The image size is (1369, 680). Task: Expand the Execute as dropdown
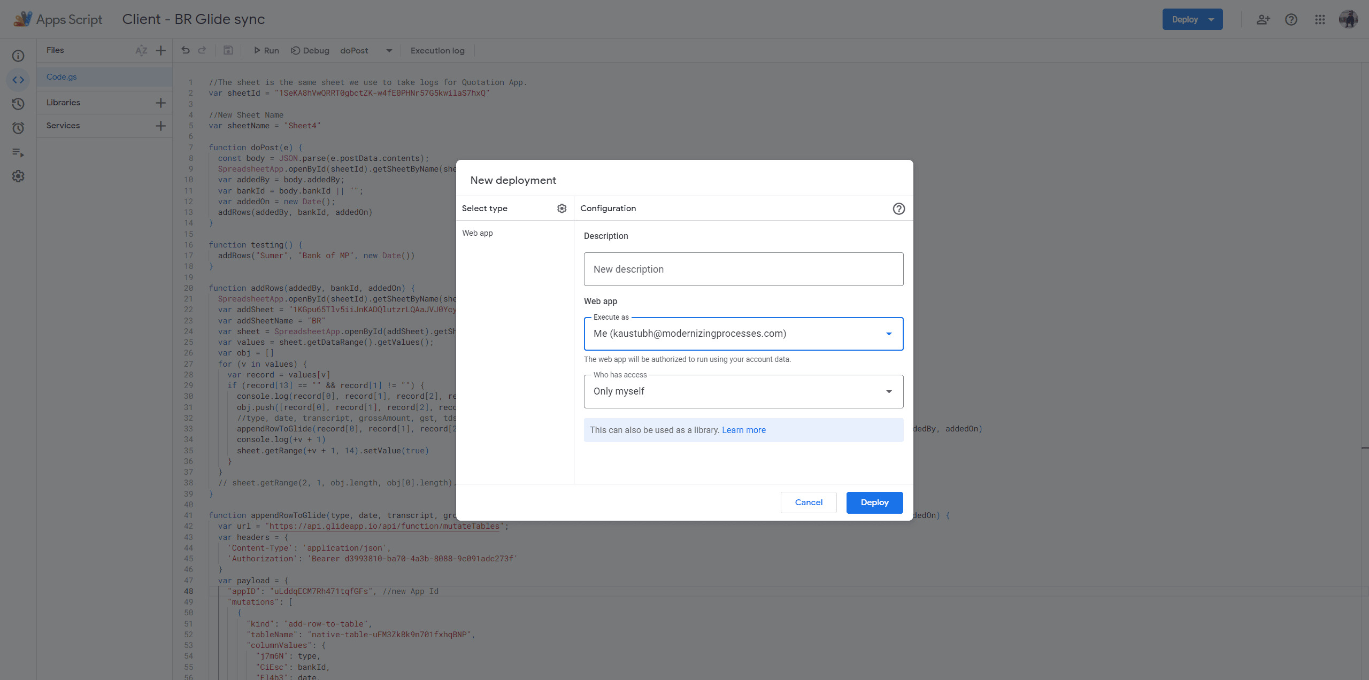tap(743, 334)
